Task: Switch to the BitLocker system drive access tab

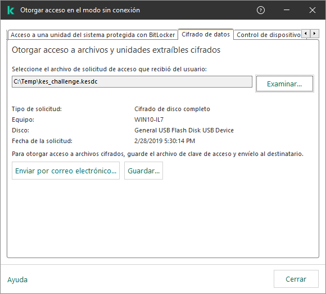Action: tap(93, 35)
